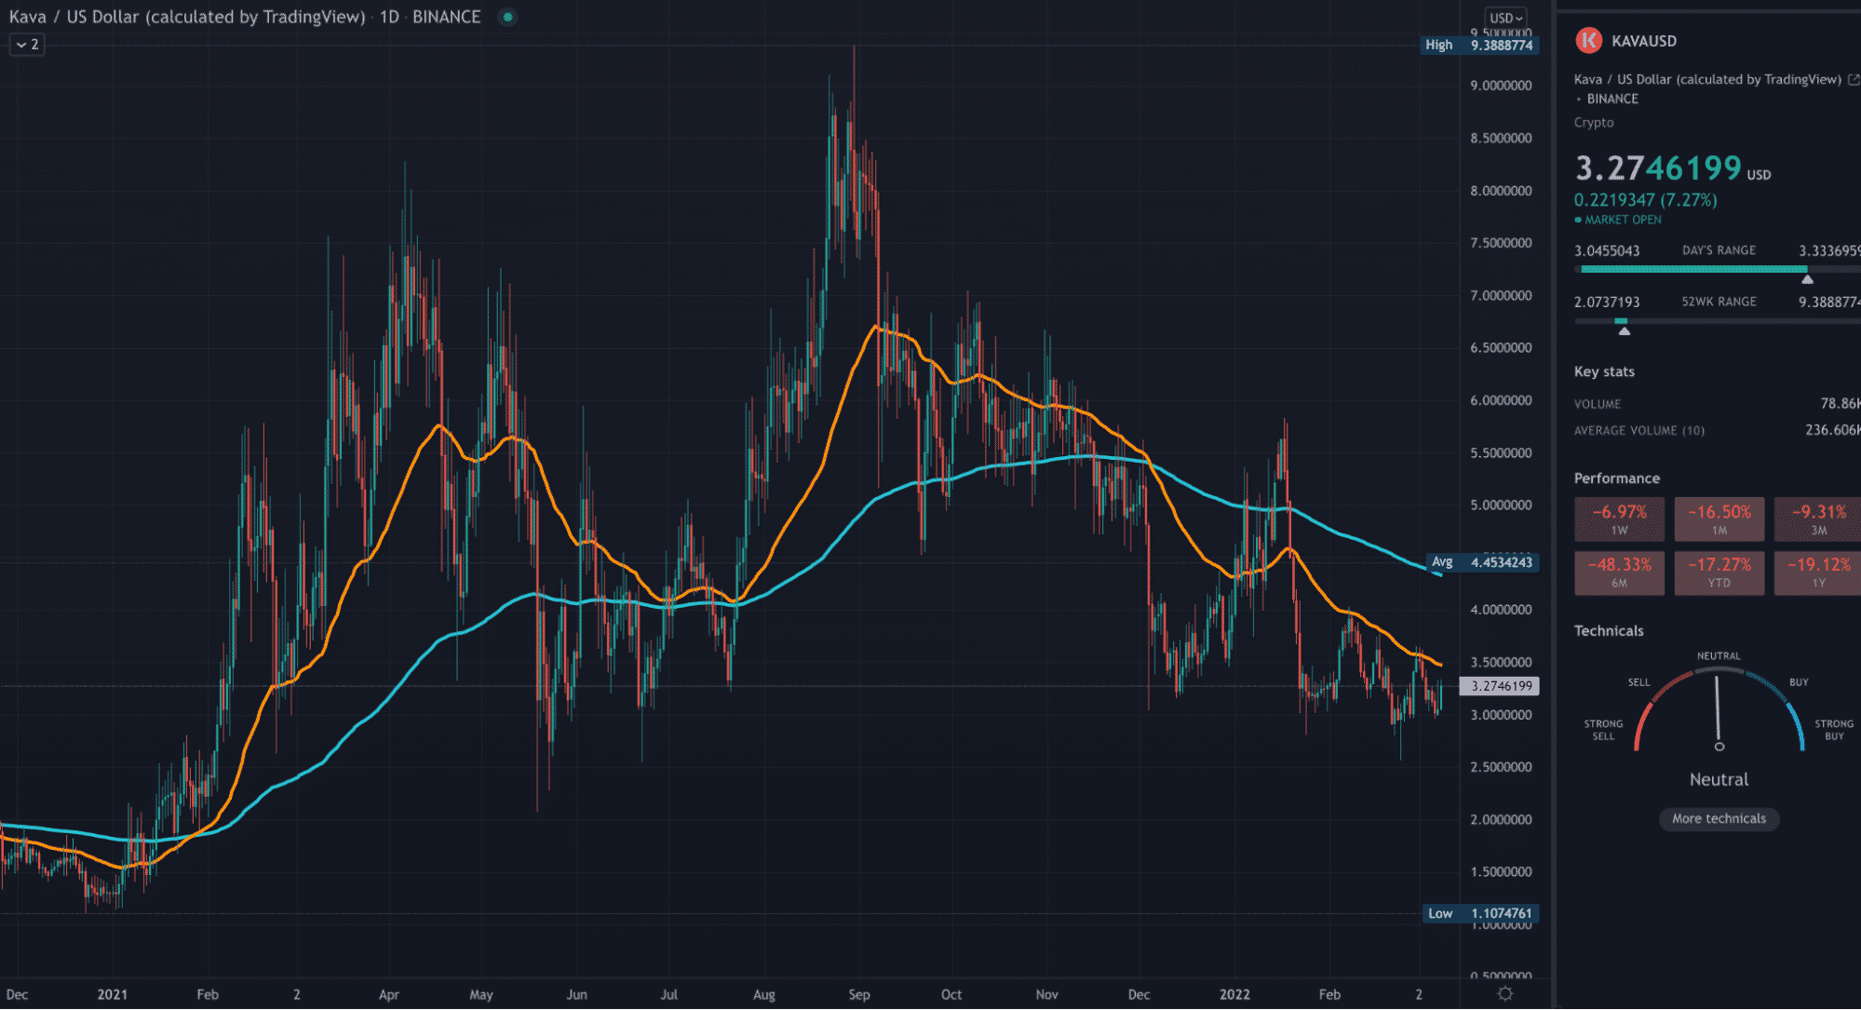Select the 1W performance tile -6.97%
The width and height of the screenshot is (1861, 1010).
pos(1619,519)
